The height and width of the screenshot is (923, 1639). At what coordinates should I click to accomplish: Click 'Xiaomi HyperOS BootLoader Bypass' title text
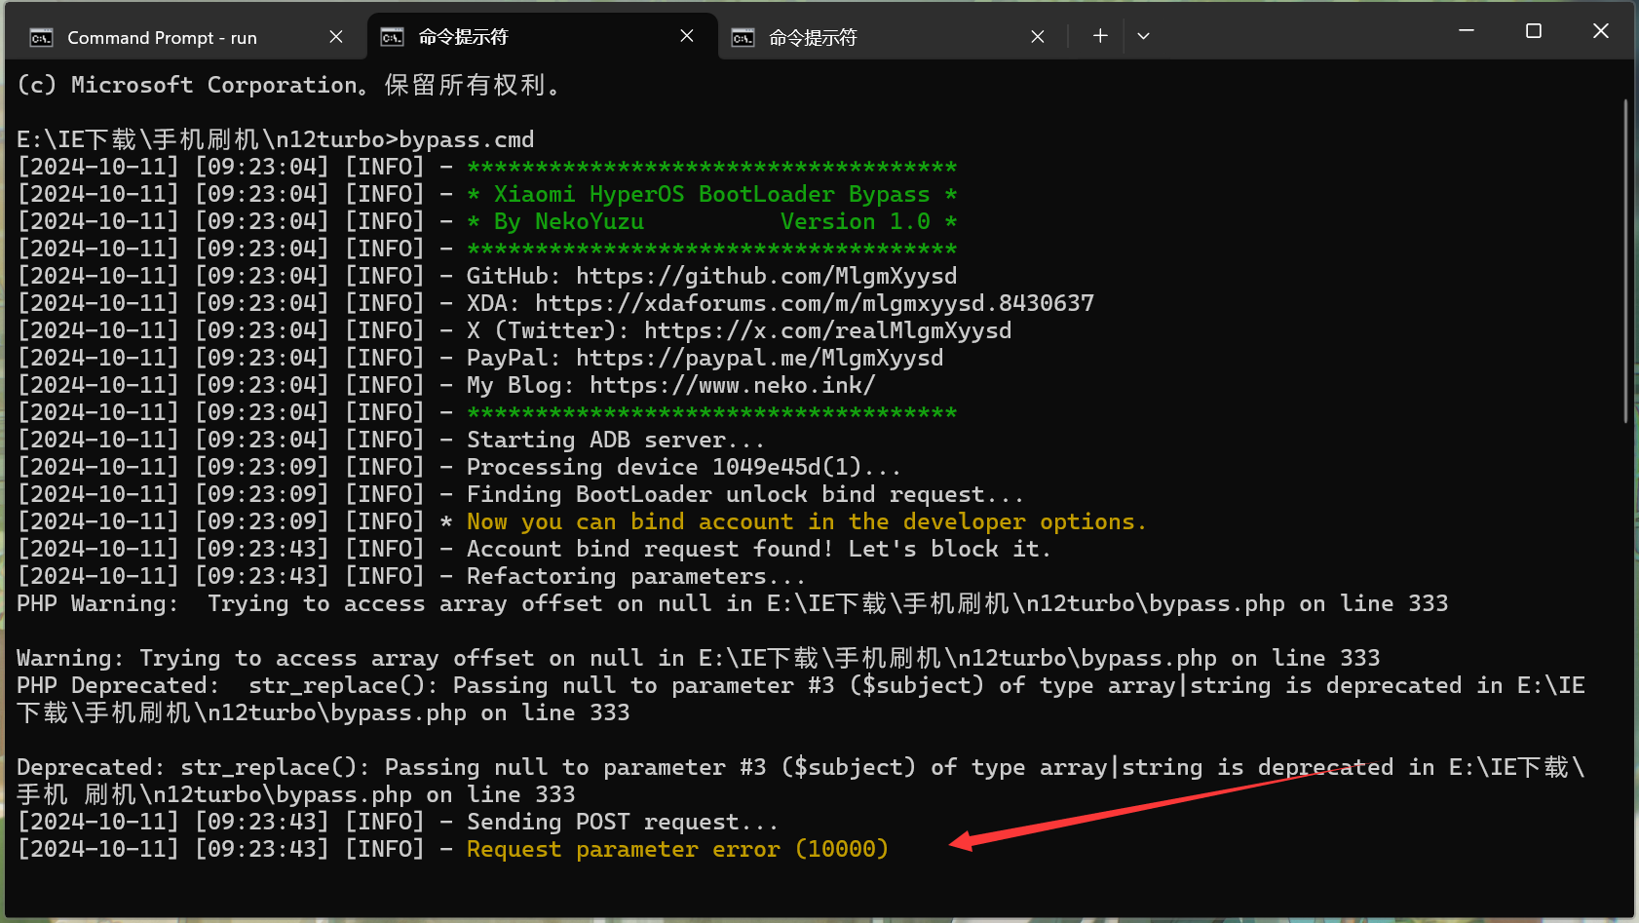[x=712, y=194]
